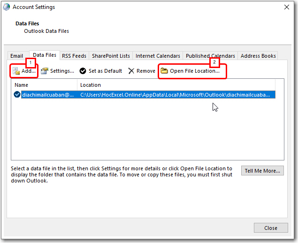Image resolution: width=298 pixels, height=243 pixels.
Task: Click the default checkmark icon beside diachimailcuaban
Action: pos(17,94)
